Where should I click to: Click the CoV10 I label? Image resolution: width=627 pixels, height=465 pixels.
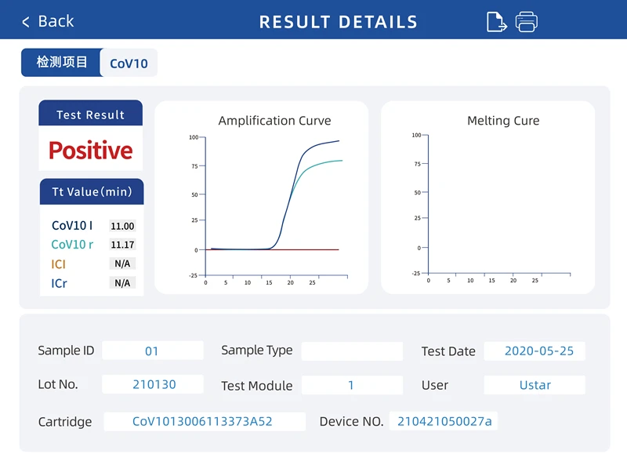(72, 226)
